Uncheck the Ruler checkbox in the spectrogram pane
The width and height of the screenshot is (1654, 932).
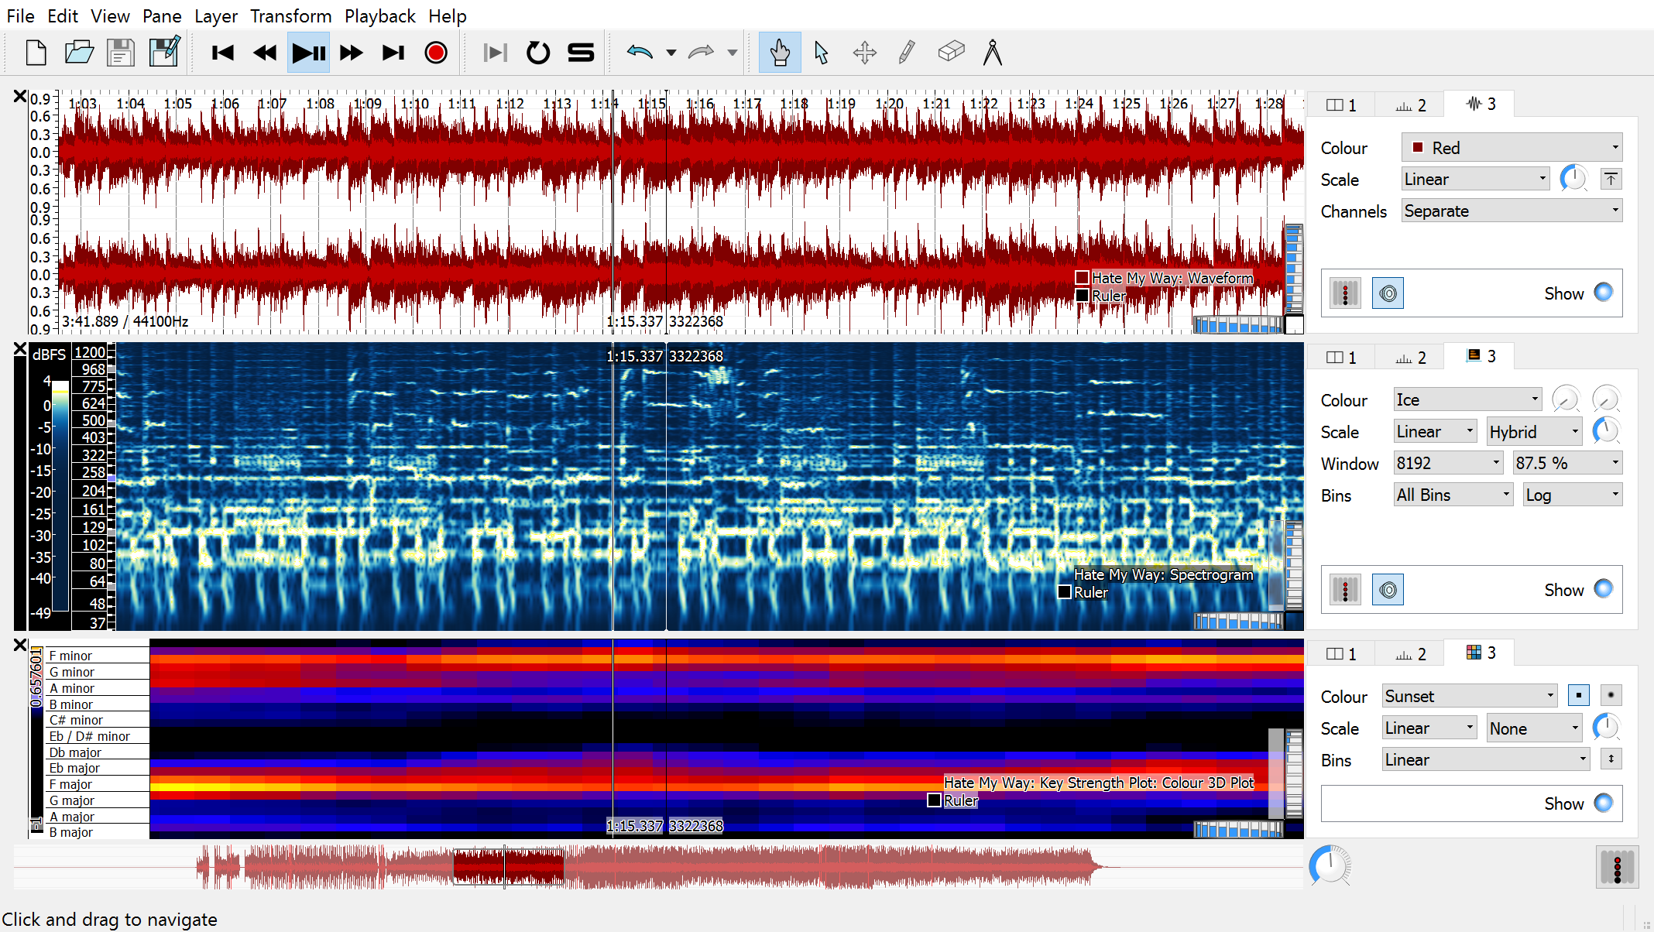(1064, 591)
